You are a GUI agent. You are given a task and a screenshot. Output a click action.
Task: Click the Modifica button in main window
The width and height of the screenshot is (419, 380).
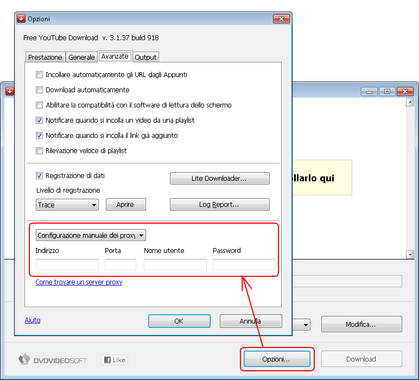pos(361,324)
